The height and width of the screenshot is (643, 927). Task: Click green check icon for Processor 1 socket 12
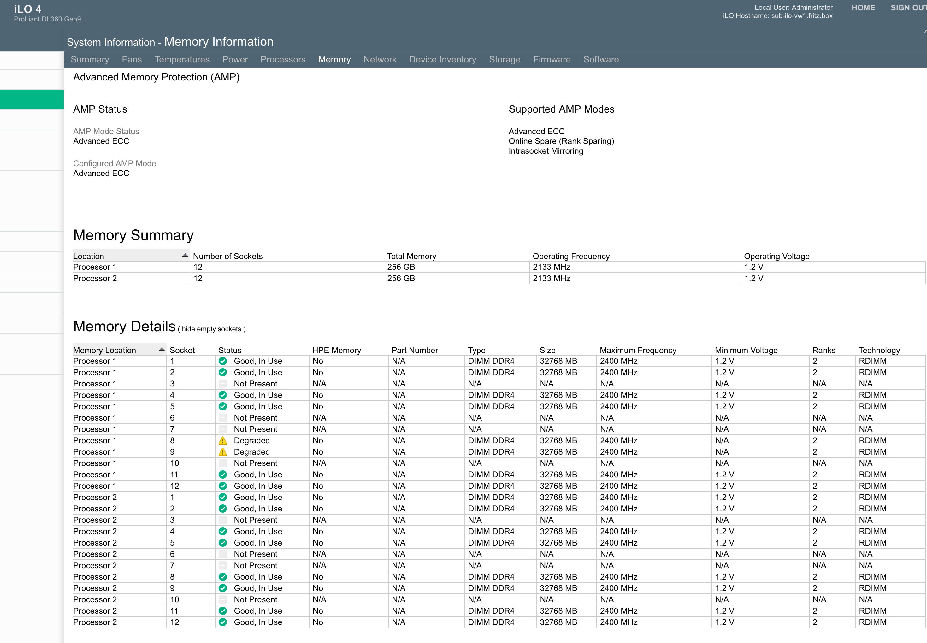coord(222,486)
